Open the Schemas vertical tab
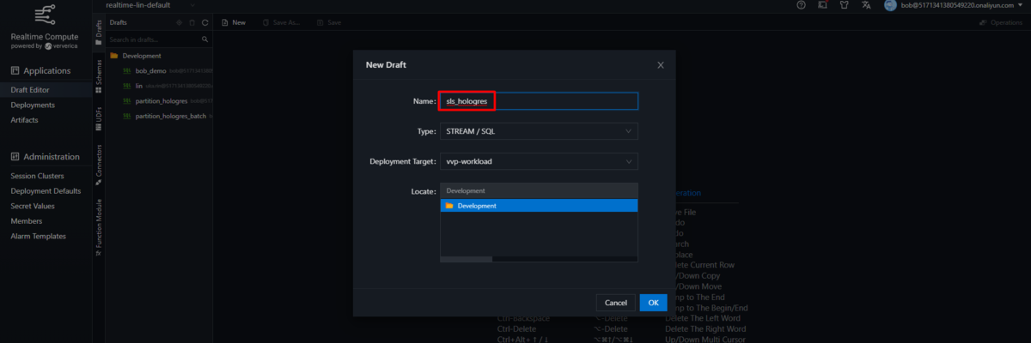1031x343 pixels. click(99, 77)
